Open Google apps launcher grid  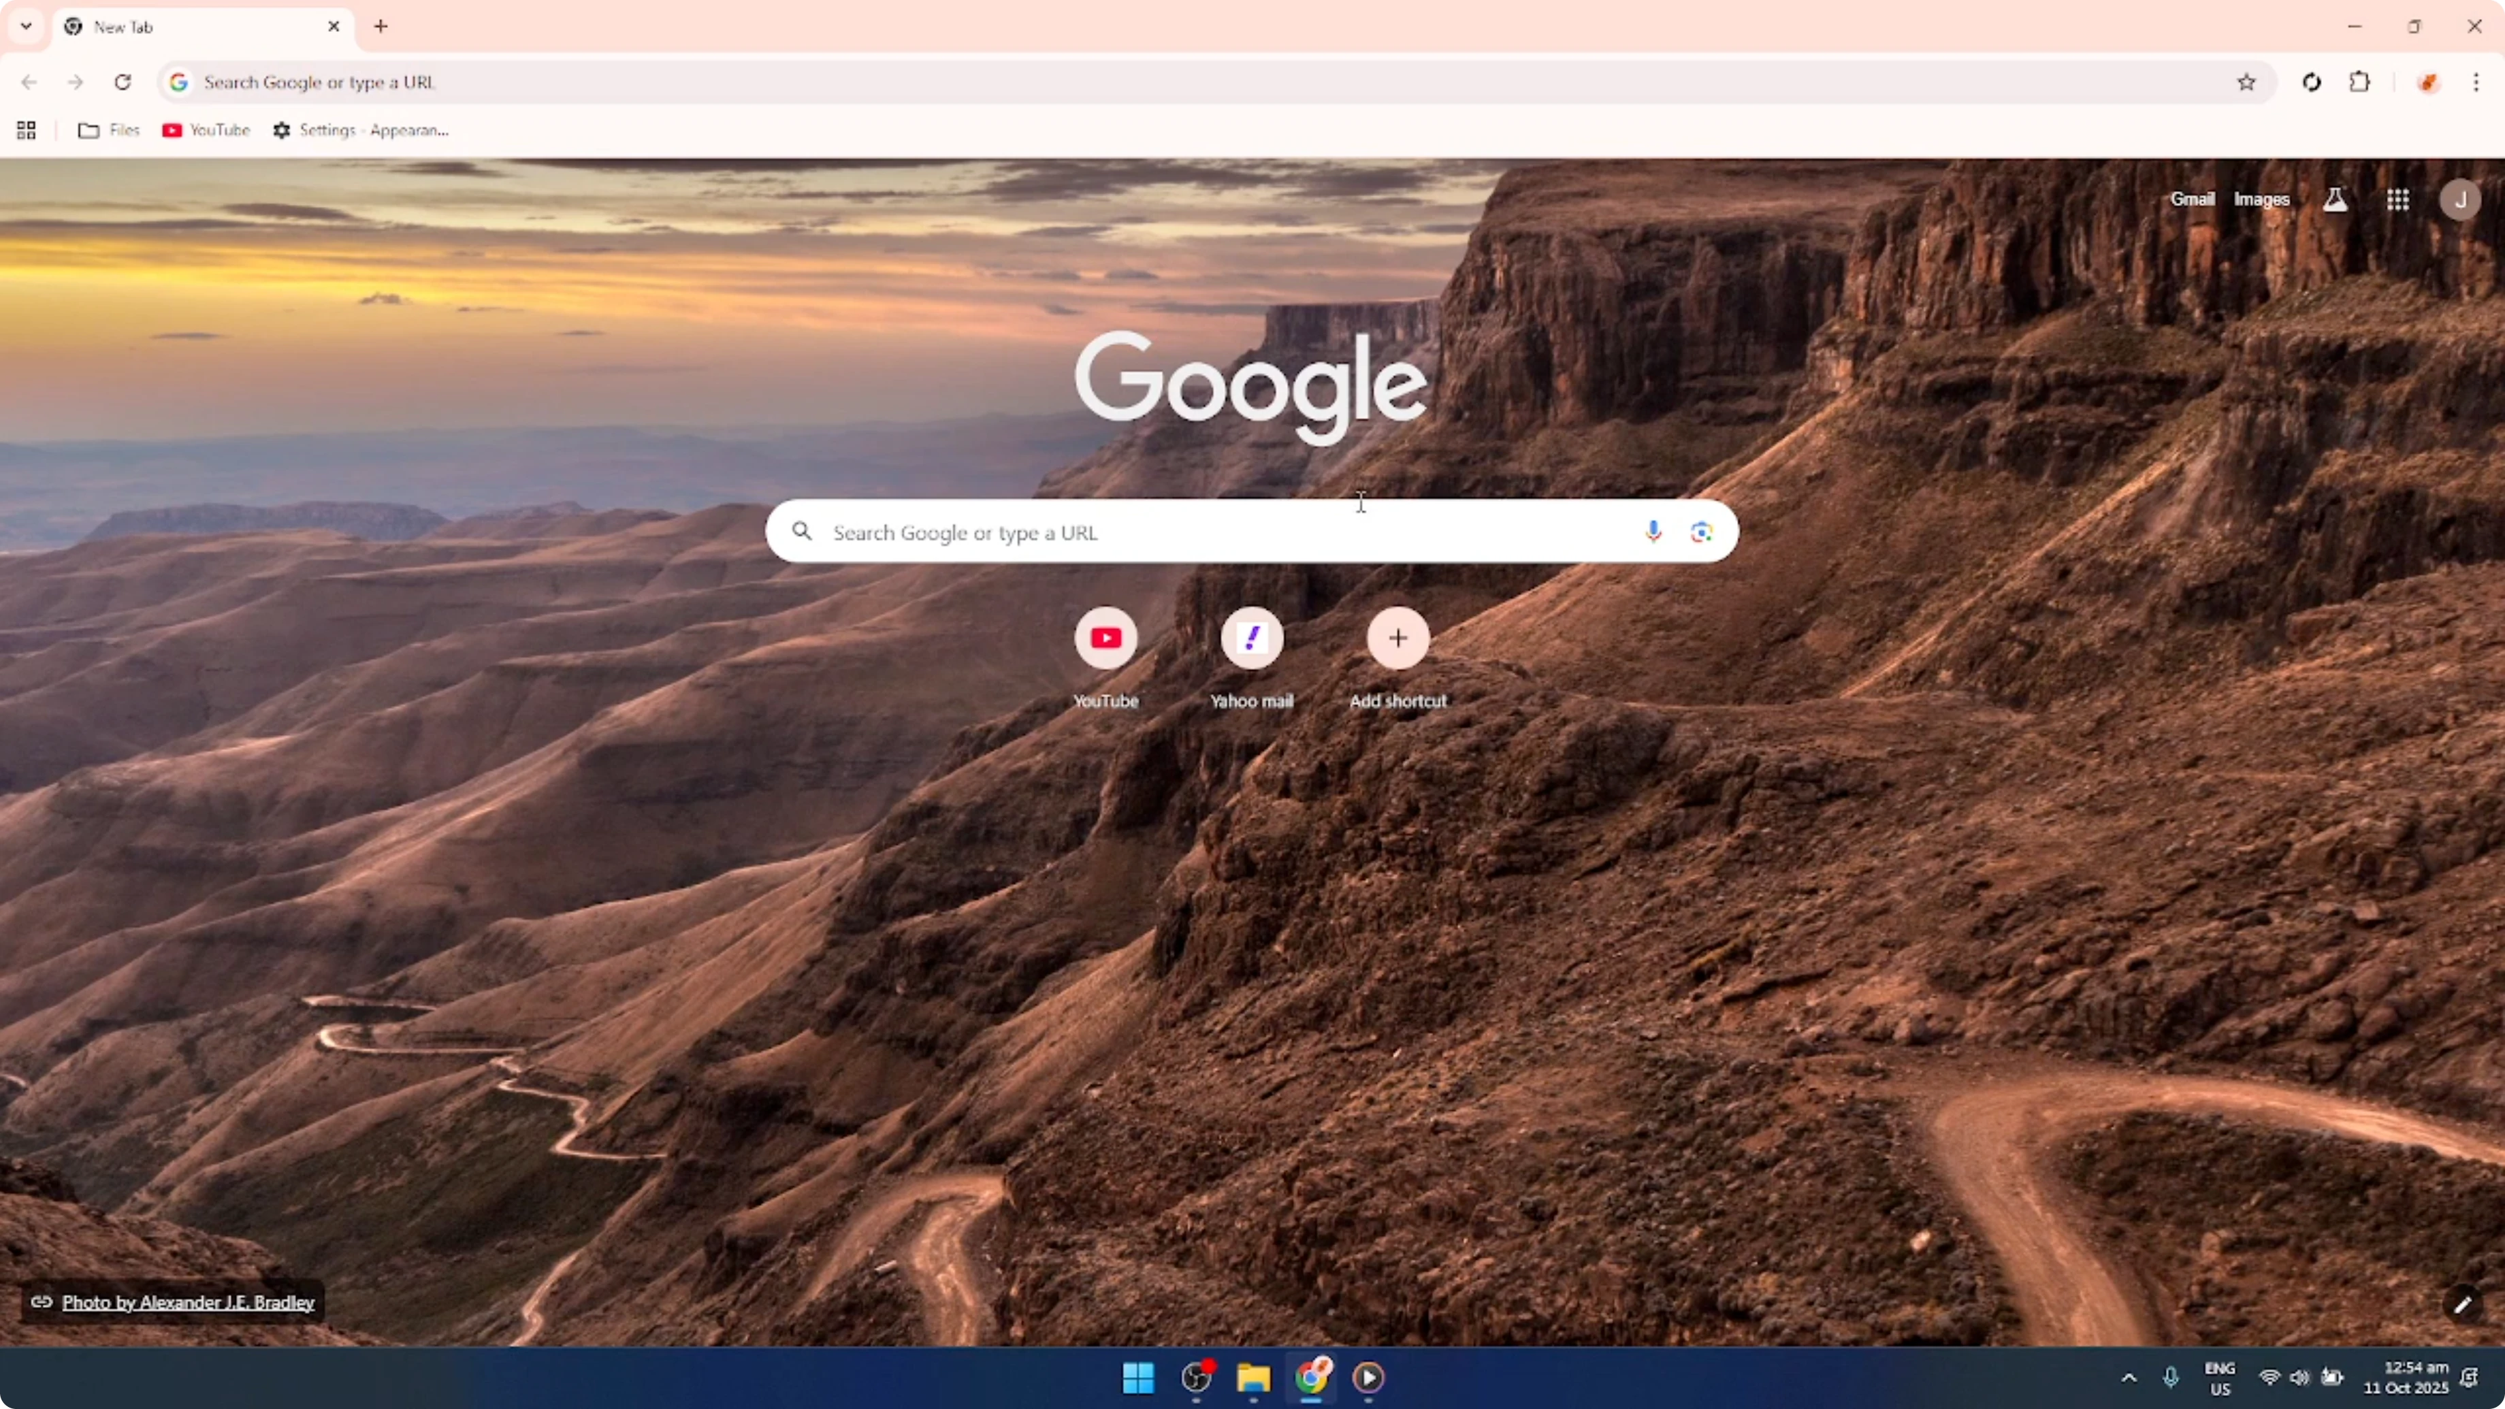pos(2398,199)
